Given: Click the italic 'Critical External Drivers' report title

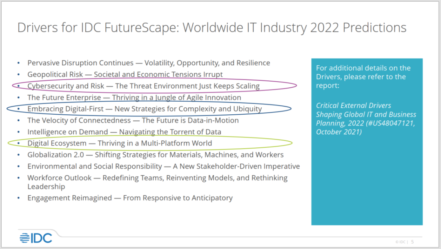Looking at the screenshot, I should click(366, 119).
